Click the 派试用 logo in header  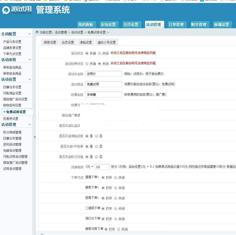(x=17, y=10)
